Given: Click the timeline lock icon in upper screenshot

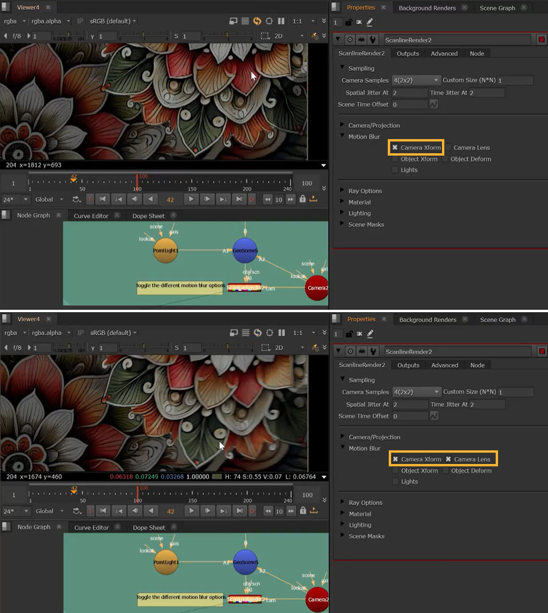Looking at the screenshot, I should point(303,199).
